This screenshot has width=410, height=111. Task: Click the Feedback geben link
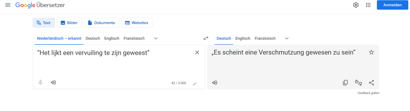(368, 93)
